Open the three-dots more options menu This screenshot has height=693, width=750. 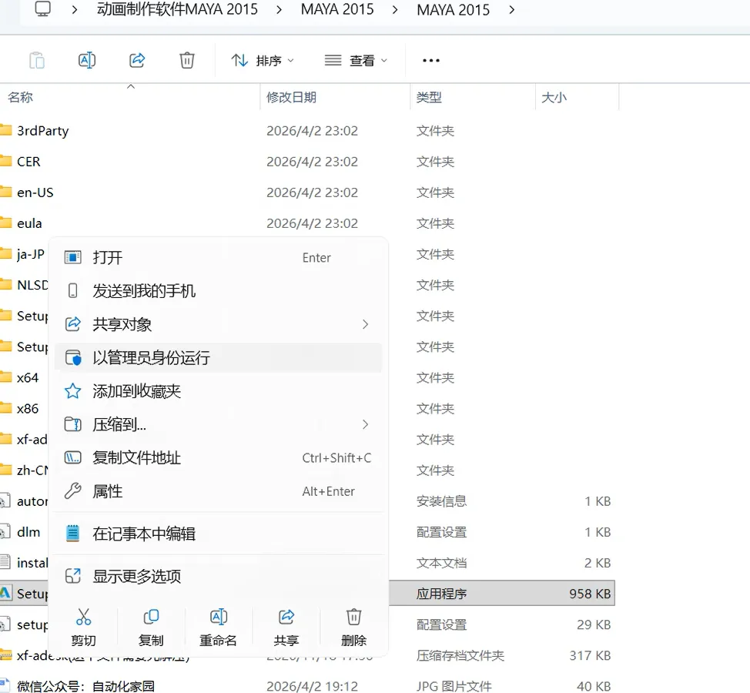coord(431,61)
